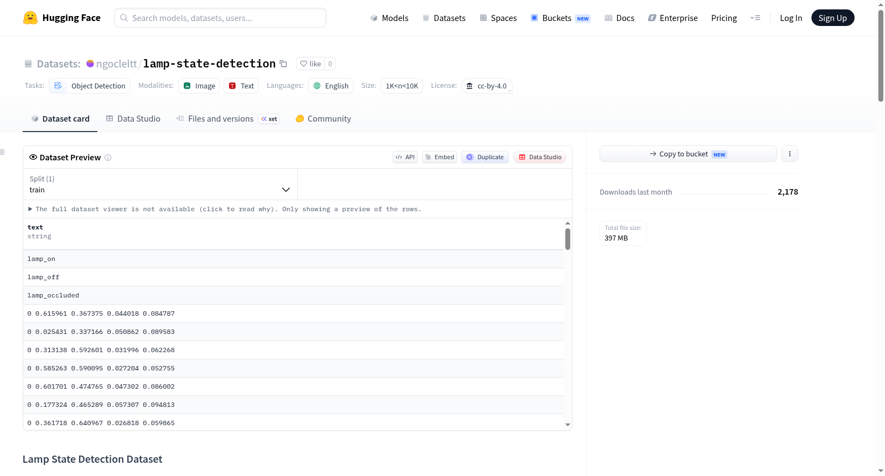Select the row starting 0 0.601701
This screenshot has width=885, height=476.
[x=293, y=386]
